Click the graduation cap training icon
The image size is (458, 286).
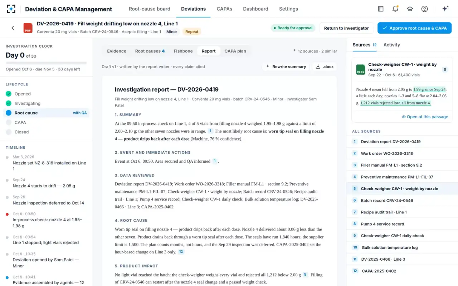tap(410, 9)
